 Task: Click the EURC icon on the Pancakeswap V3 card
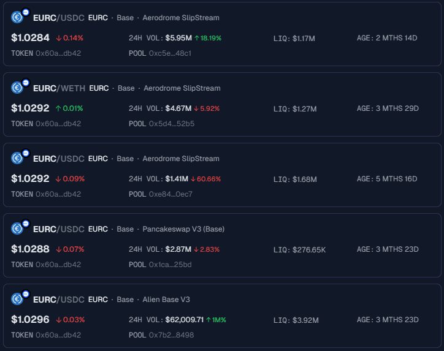(17, 228)
